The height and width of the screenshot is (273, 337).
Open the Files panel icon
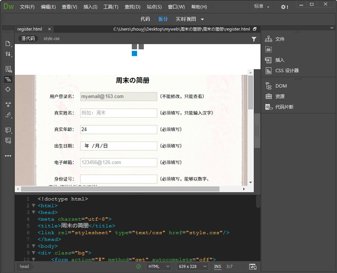click(268, 39)
